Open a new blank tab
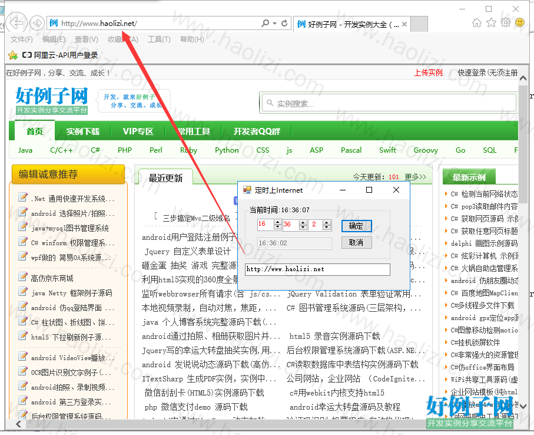Viewport: 534px width, 435px height. pyautogui.click(x=419, y=24)
